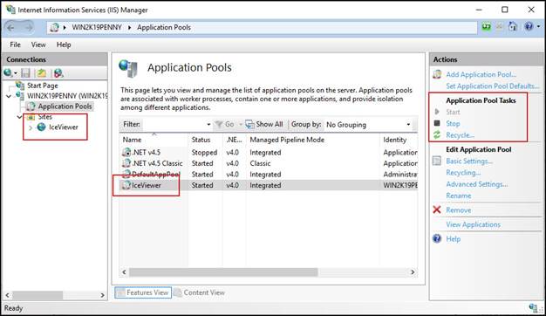Viewport: 546px width, 316px height.
Task: Open the help icon dropdown arrow at top right
Action: 538,26
